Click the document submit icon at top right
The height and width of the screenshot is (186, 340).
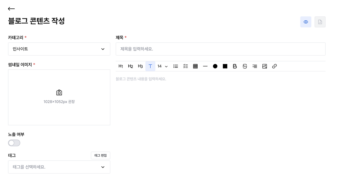[x=320, y=22]
